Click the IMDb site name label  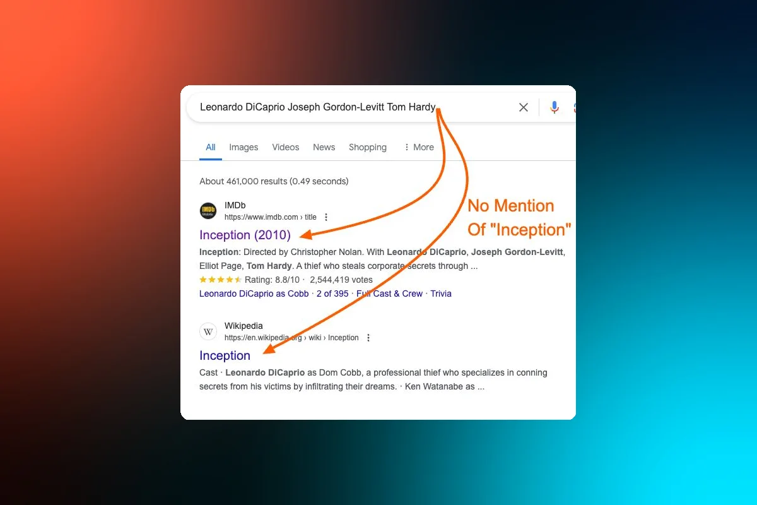click(235, 206)
